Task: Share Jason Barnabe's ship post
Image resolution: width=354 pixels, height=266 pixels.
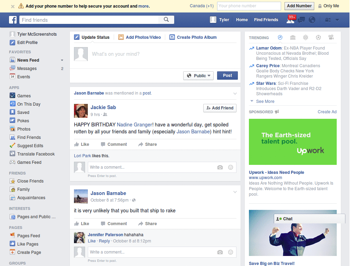Action: coord(148,224)
